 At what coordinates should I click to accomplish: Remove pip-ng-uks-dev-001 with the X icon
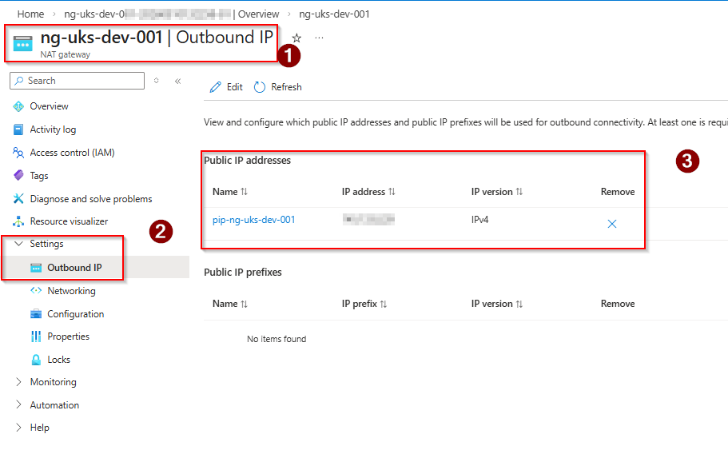(612, 224)
